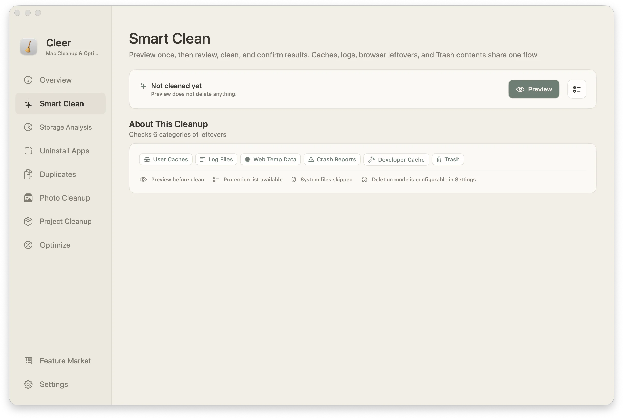Switch to Duplicates section

[x=60, y=174]
